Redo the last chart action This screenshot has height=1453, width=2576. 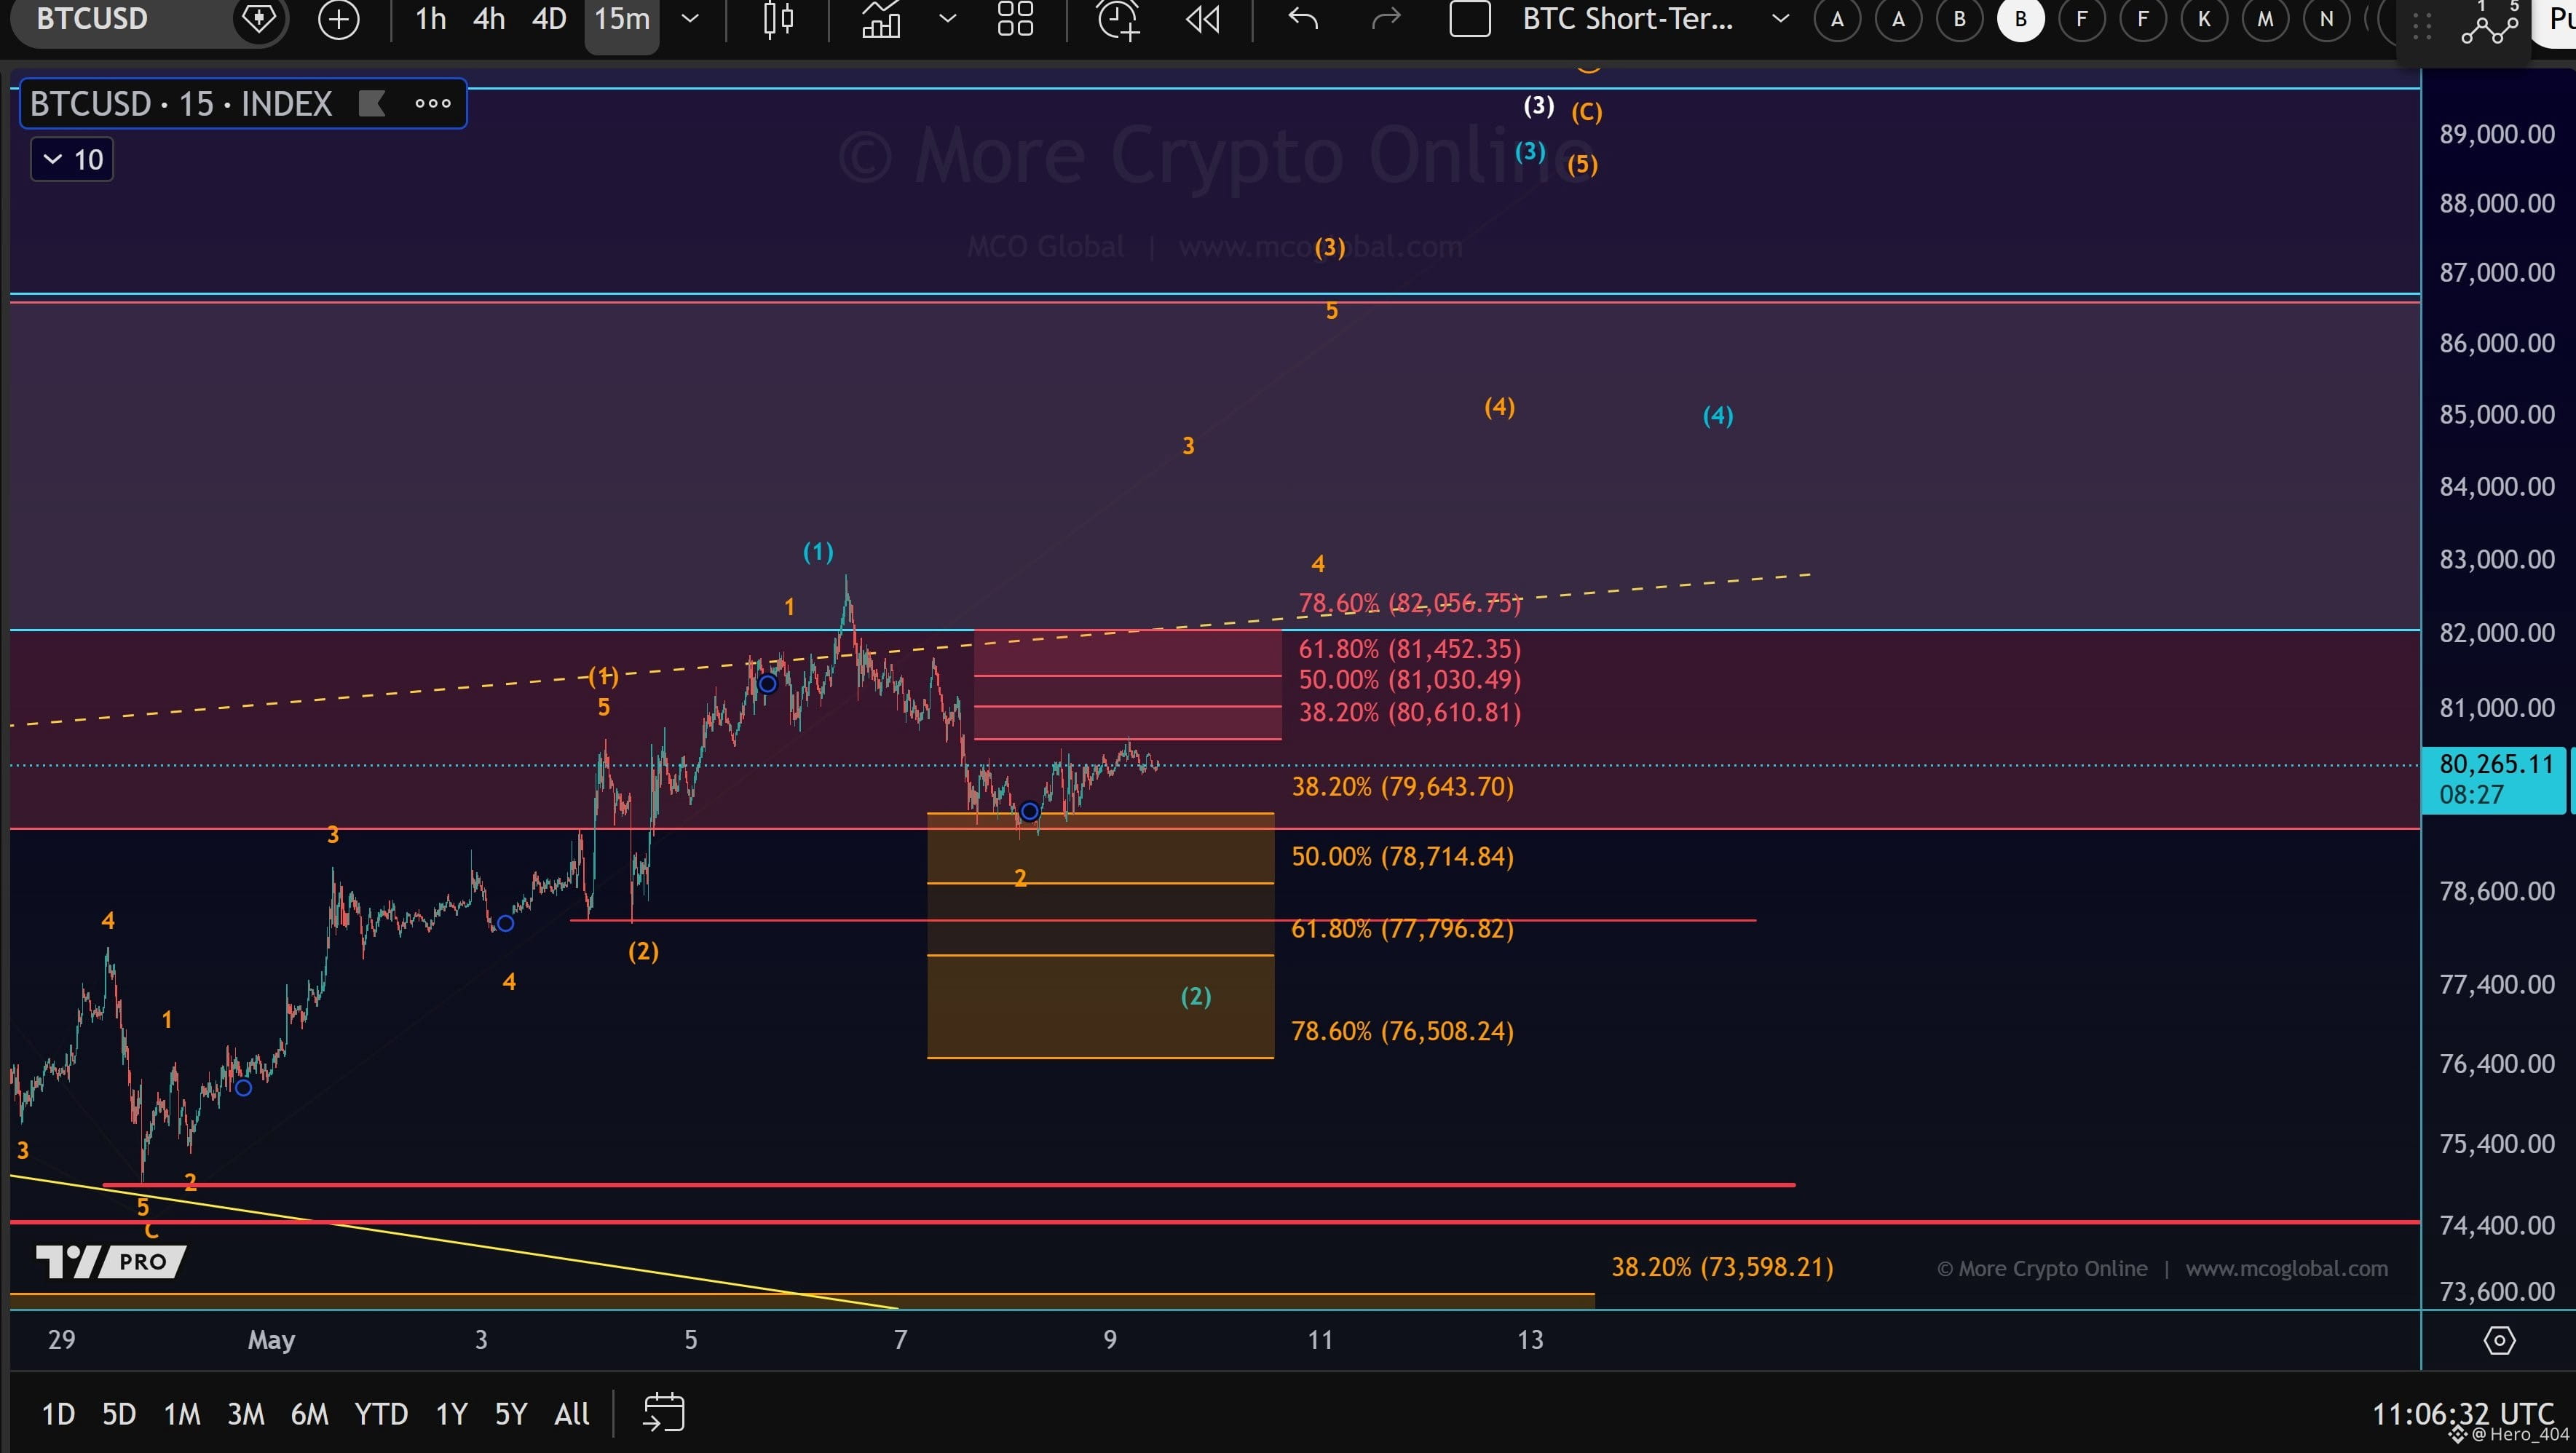pyautogui.click(x=1386, y=19)
